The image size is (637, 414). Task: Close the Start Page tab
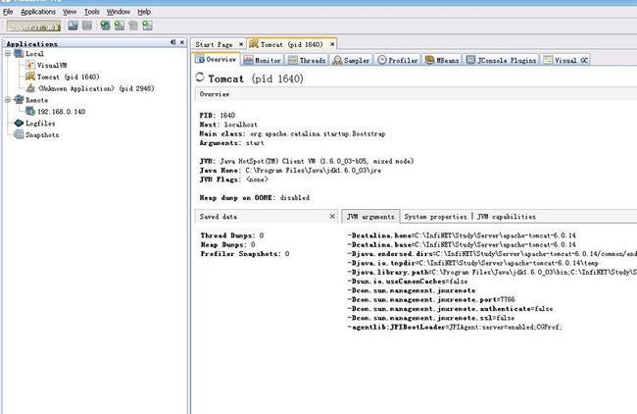[x=241, y=44]
